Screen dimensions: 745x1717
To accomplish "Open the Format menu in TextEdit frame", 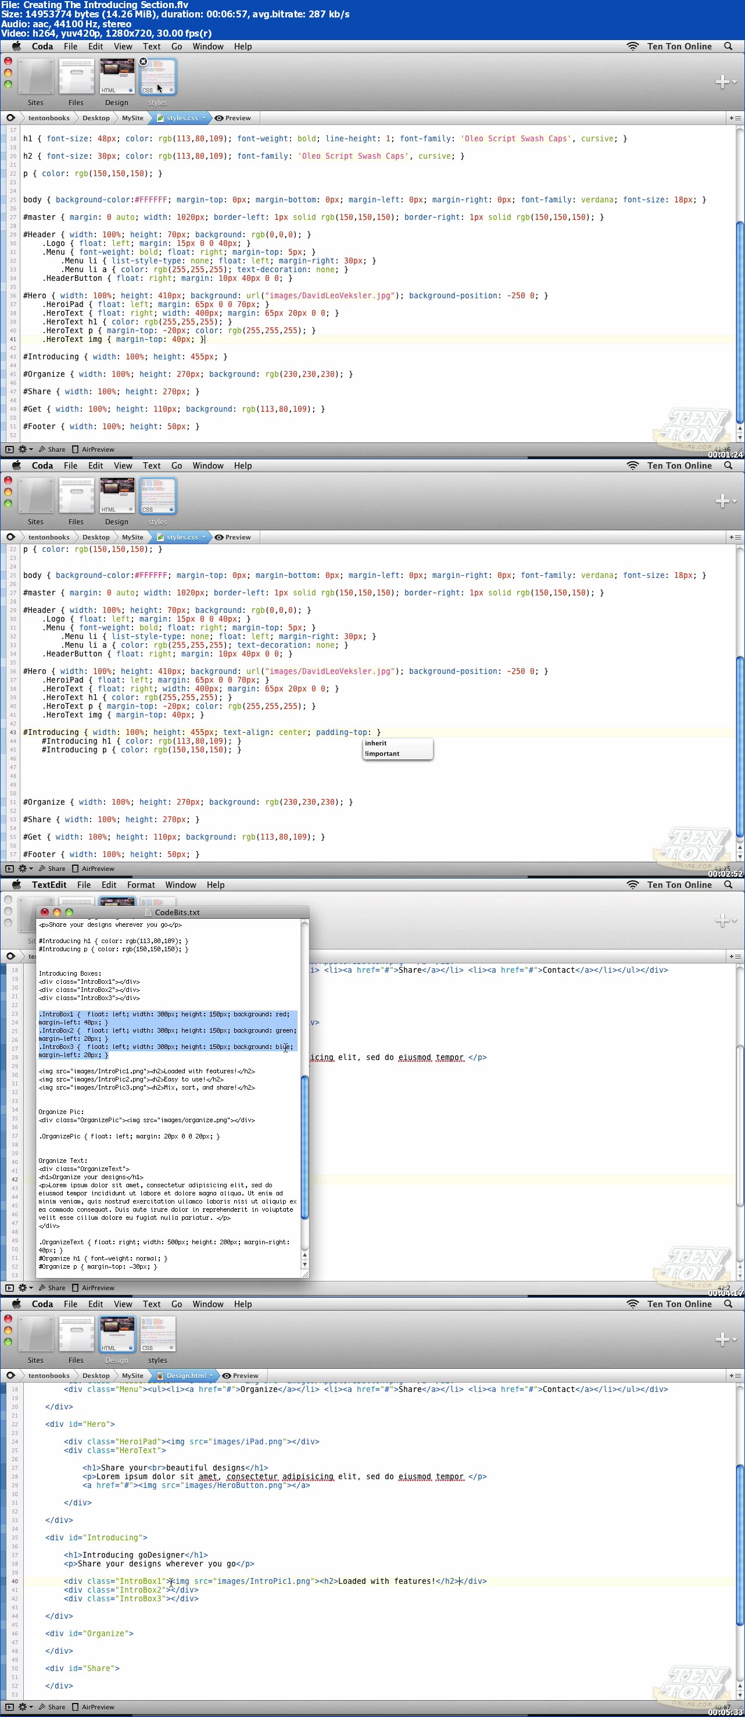I will [141, 885].
